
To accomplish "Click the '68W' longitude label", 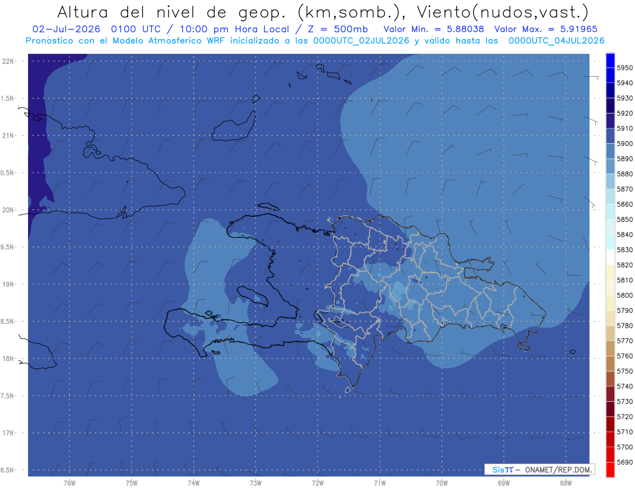I will (x=566, y=483).
